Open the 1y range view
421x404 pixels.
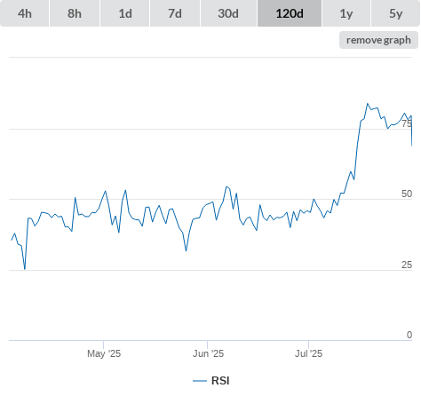point(346,13)
